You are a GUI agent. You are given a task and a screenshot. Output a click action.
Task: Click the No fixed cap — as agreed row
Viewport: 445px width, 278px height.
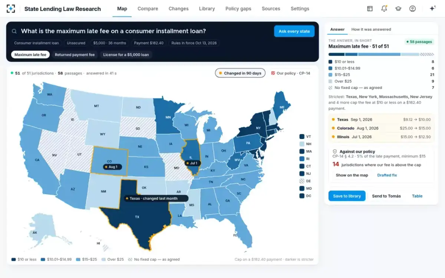coord(381,87)
